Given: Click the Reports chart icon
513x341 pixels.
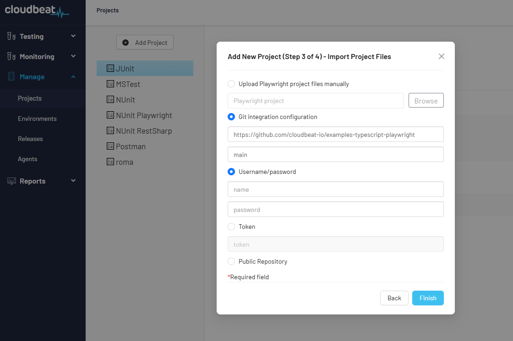Looking at the screenshot, I should tap(11, 181).
